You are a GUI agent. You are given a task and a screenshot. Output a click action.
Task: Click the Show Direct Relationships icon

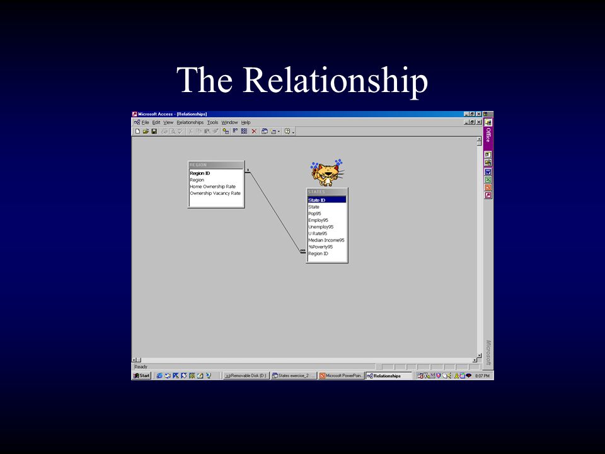coord(235,132)
